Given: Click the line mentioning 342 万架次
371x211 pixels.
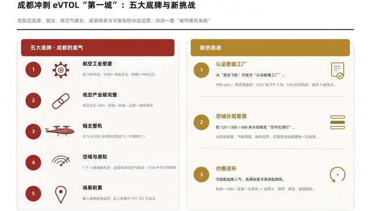Looking at the screenshot, I should point(119,198).
